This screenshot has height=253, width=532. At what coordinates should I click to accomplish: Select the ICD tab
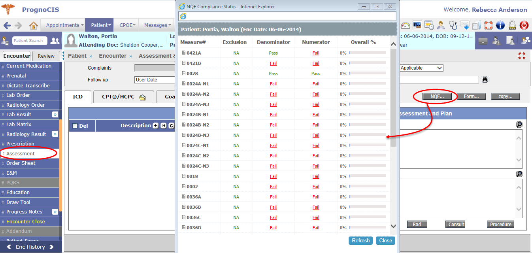78,97
